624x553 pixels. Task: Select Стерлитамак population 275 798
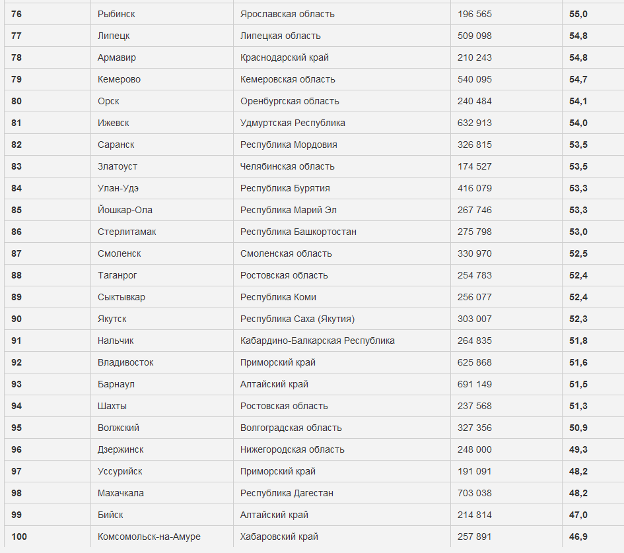474,232
